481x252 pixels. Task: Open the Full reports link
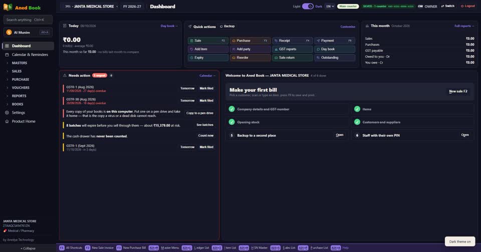coord(464,26)
